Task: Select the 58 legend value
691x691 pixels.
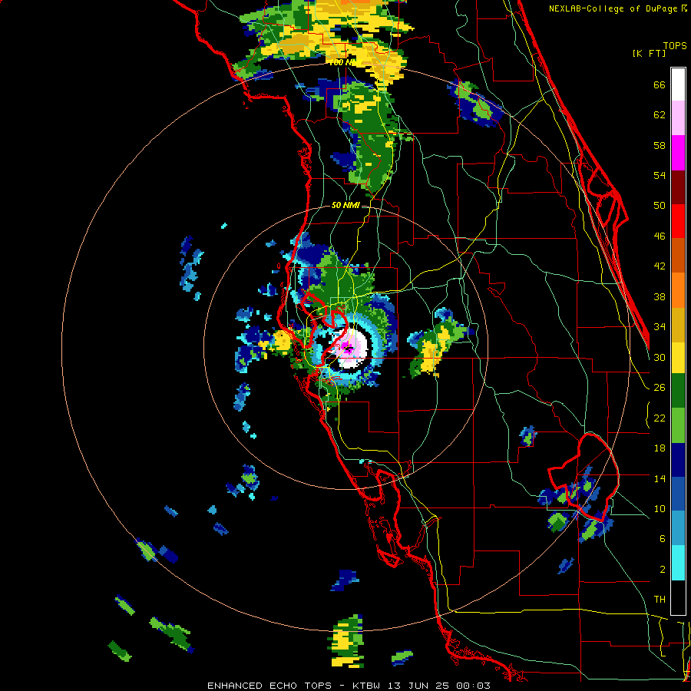Action: tap(660, 146)
